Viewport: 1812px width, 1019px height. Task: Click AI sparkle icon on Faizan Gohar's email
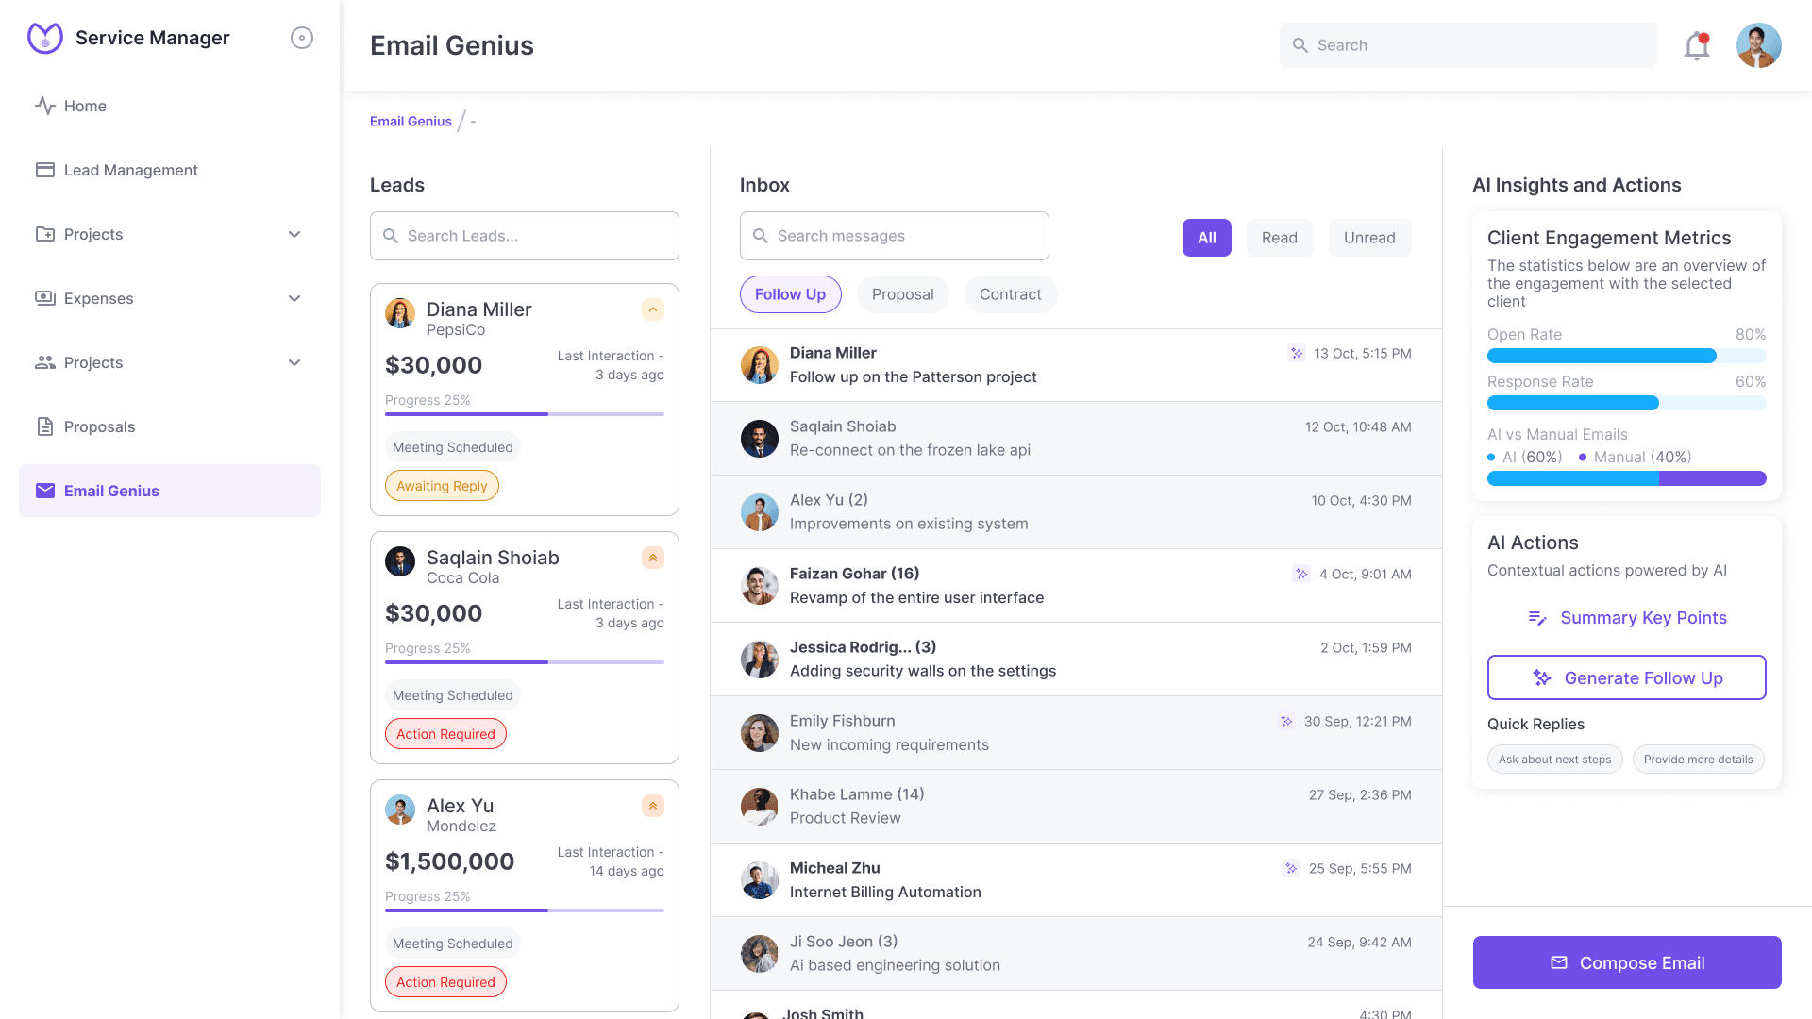tap(1301, 574)
